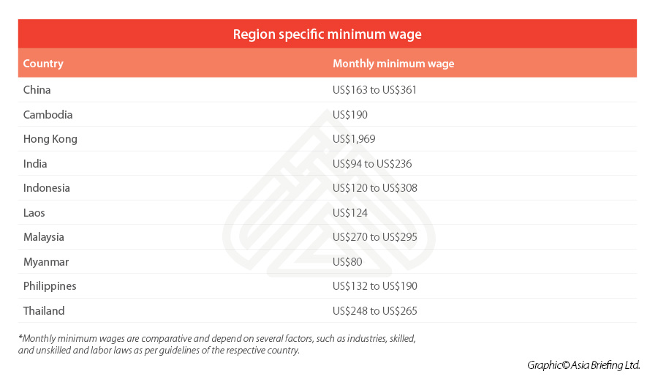Click the US$1,969 wage value

coord(358,139)
